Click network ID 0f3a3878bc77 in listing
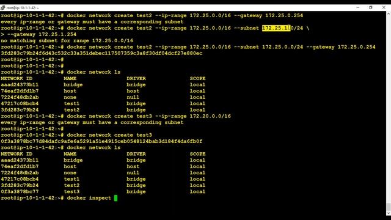The height and width of the screenshot is (220, 391). point(20,192)
